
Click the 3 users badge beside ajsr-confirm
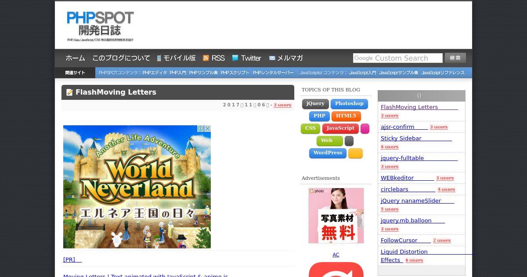tap(439, 127)
